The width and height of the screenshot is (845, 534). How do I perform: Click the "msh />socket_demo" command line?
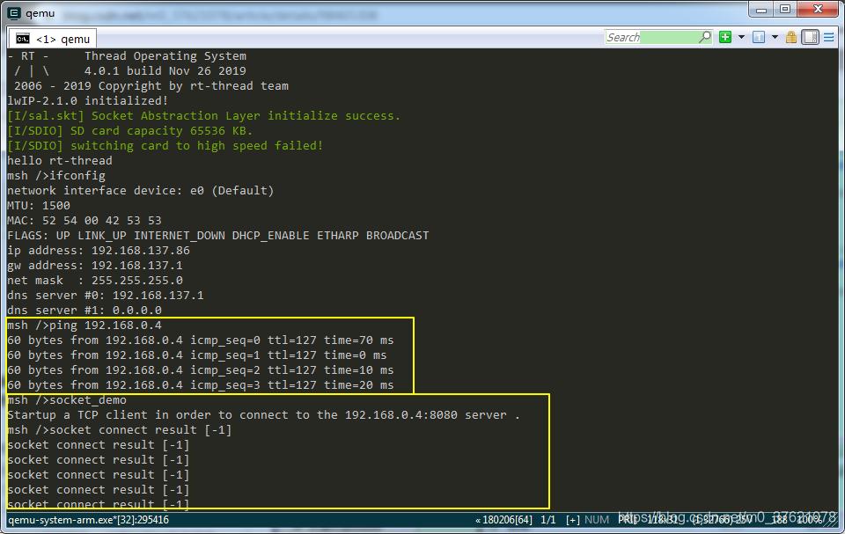point(67,400)
